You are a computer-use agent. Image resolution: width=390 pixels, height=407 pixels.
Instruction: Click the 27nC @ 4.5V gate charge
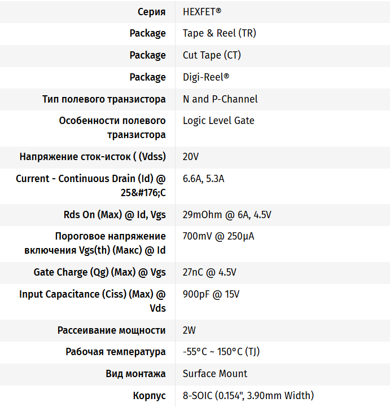pyautogui.click(x=209, y=272)
